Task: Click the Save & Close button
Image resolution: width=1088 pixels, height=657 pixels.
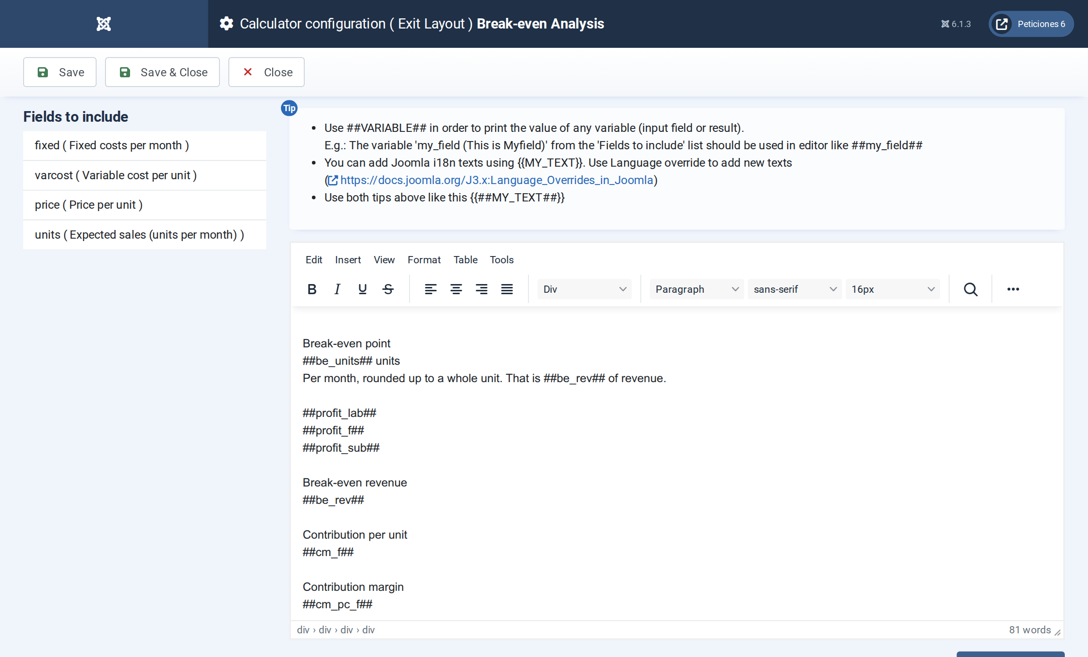Action: tap(162, 72)
